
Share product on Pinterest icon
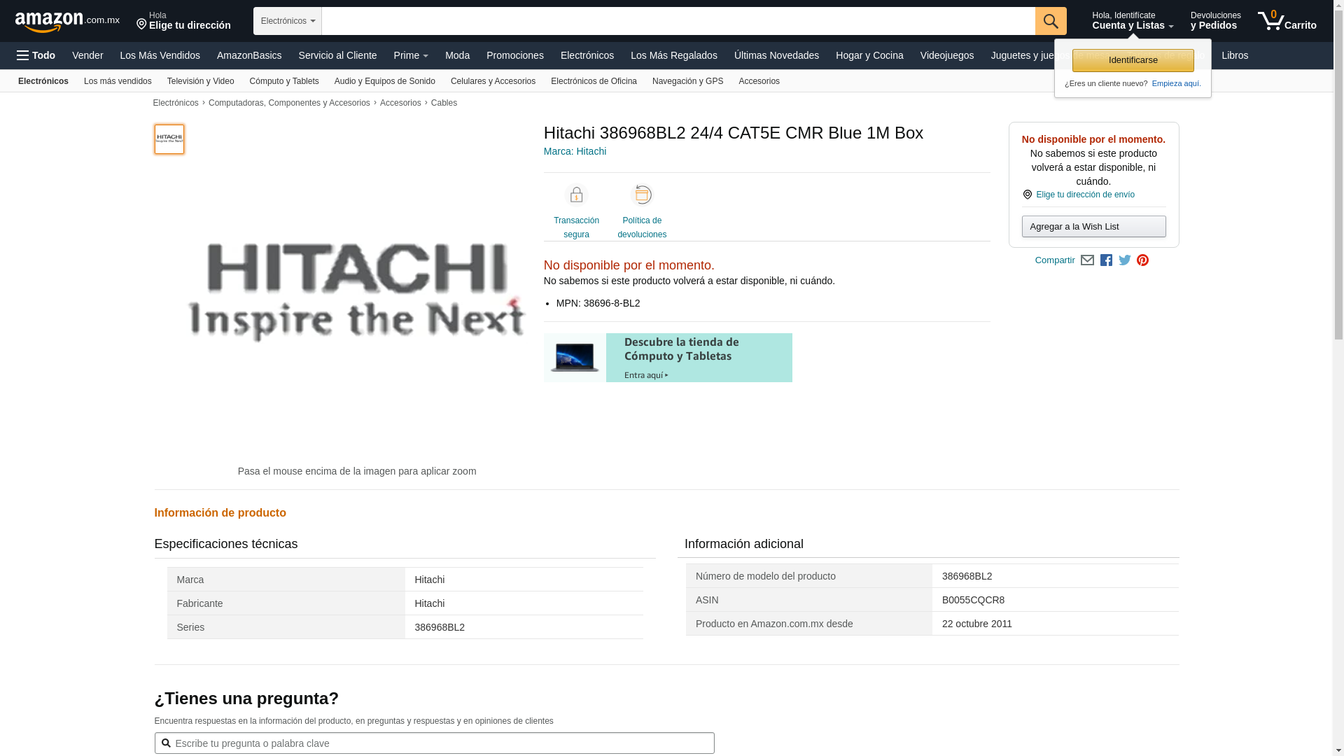click(x=1143, y=260)
